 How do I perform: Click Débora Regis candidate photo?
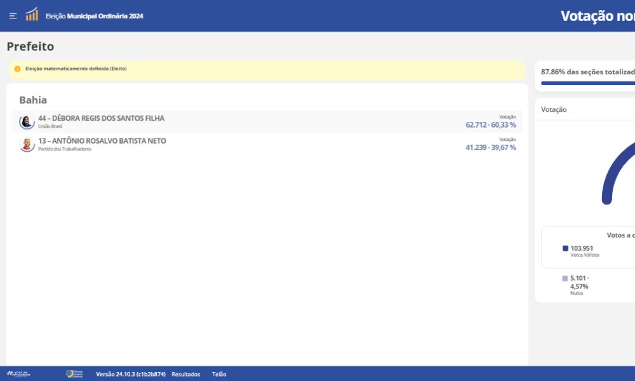27,121
